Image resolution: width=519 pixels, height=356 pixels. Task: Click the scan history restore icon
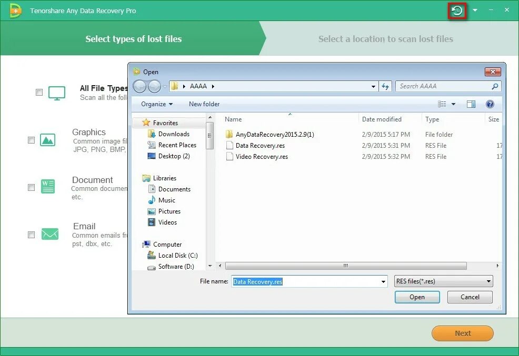coord(457,11)
